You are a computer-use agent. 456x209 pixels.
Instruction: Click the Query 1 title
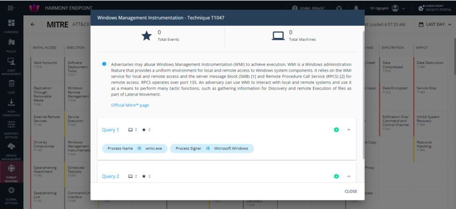pos(110,130)
